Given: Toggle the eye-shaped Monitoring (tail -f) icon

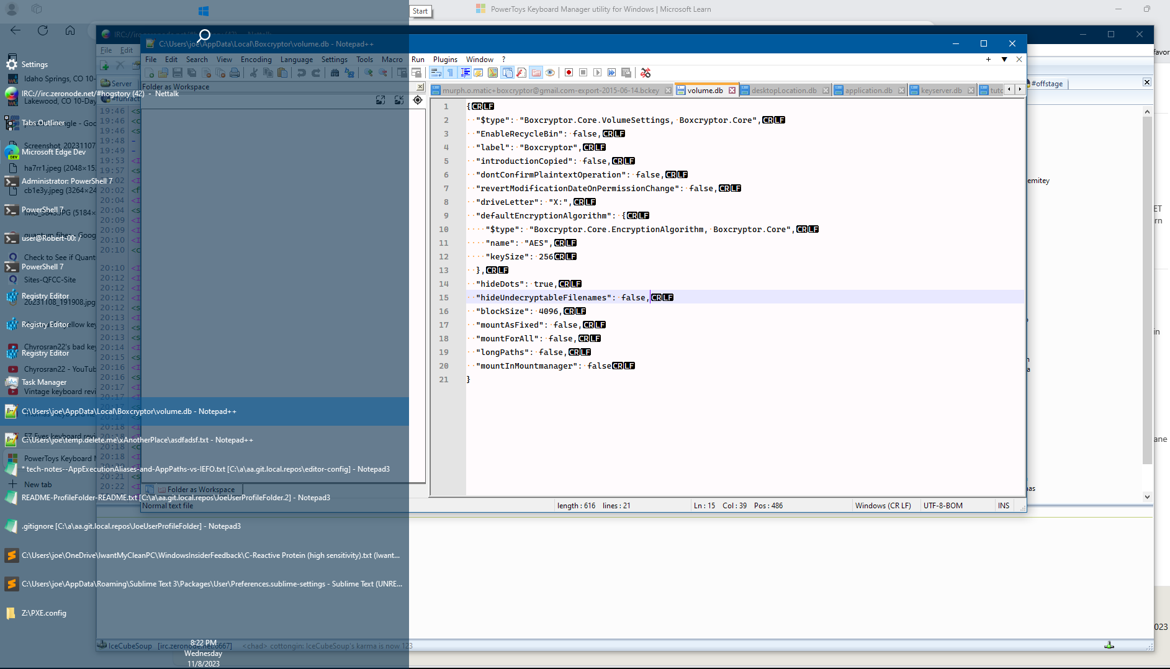Looking at the screenshot, I should (x=550, y=73).
